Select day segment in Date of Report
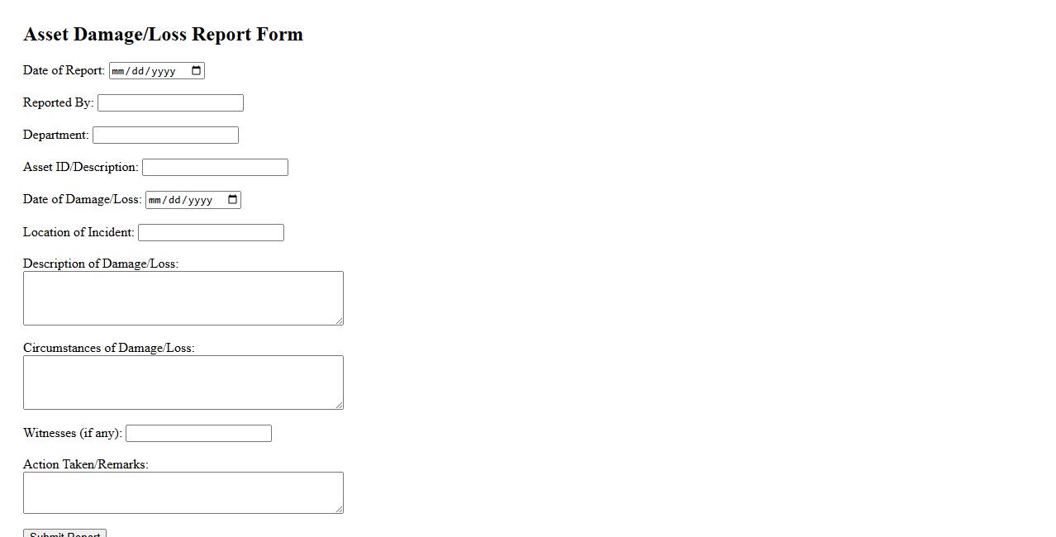The image size is (1056, 537). coord(137,71)
